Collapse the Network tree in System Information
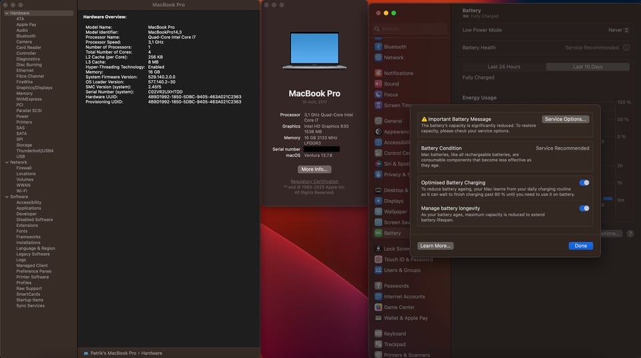 point(7,162)
